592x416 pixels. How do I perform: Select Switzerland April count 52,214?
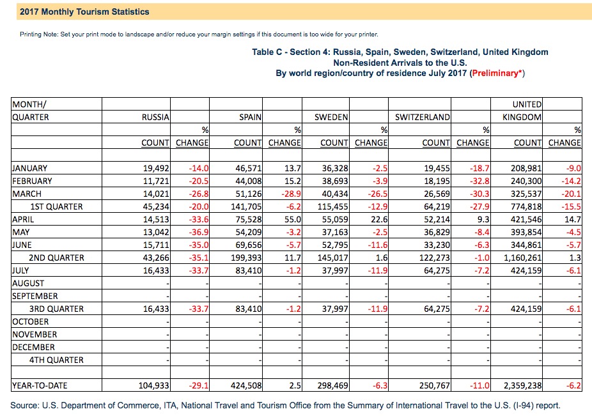tap(437, 219)
